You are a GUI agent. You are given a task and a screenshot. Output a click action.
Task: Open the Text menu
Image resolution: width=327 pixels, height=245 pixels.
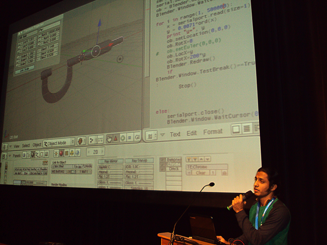coord(175,134)
